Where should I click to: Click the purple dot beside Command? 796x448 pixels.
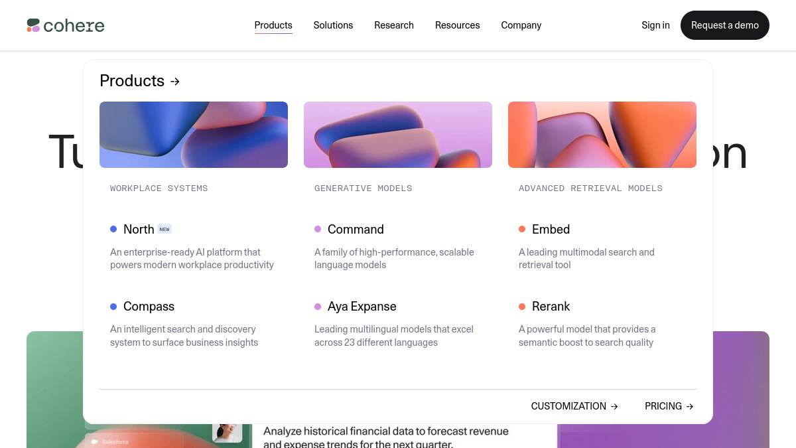pos(318,229)
